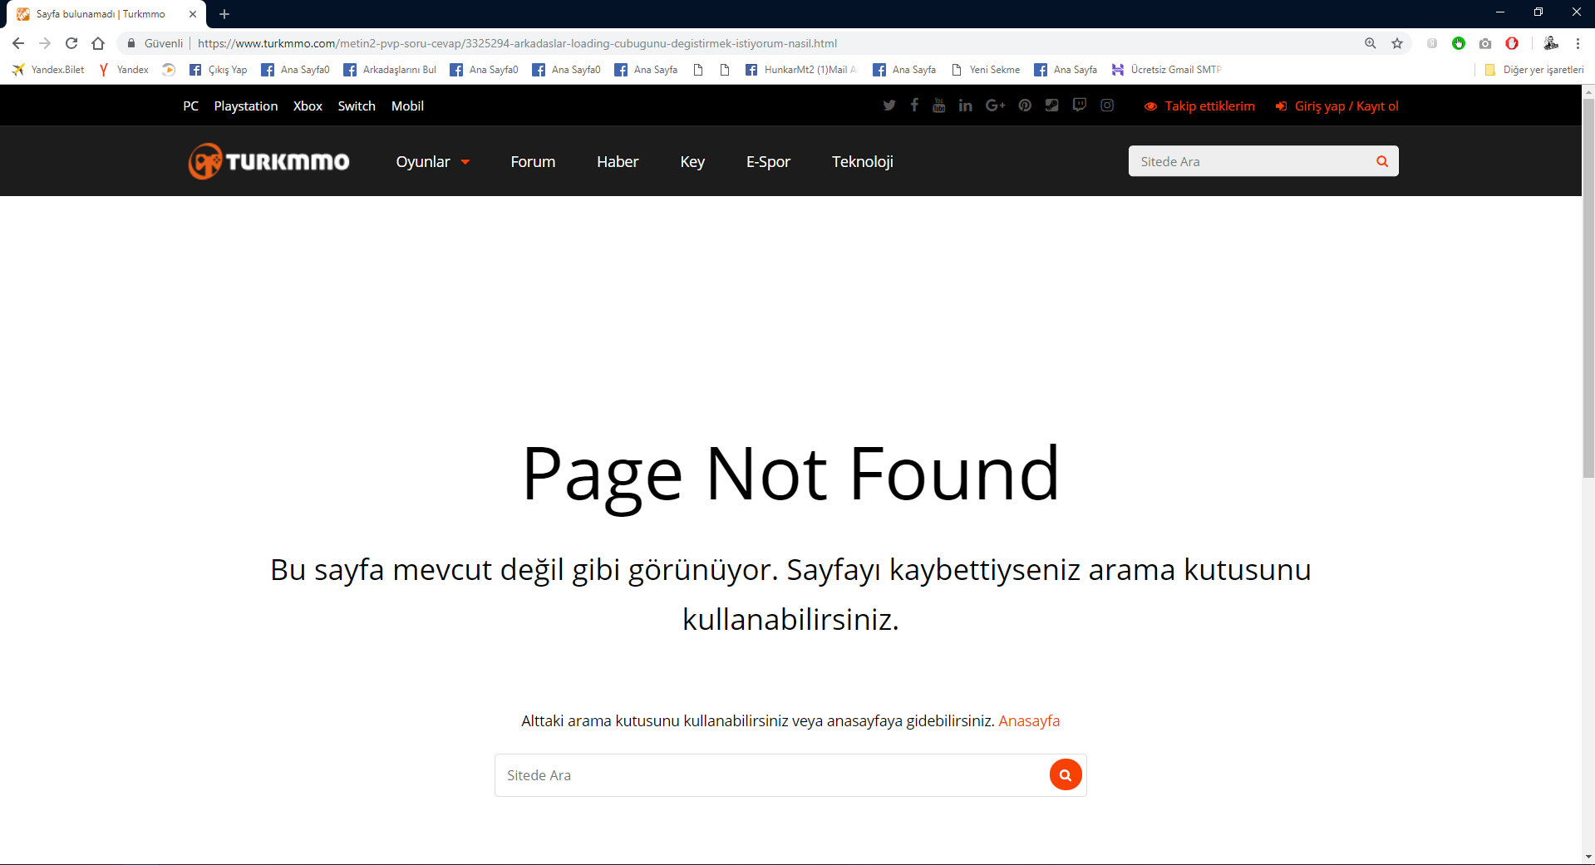
Task: Open the Yandex.Bilet bookmark
Action: click(x=48, y=70)
